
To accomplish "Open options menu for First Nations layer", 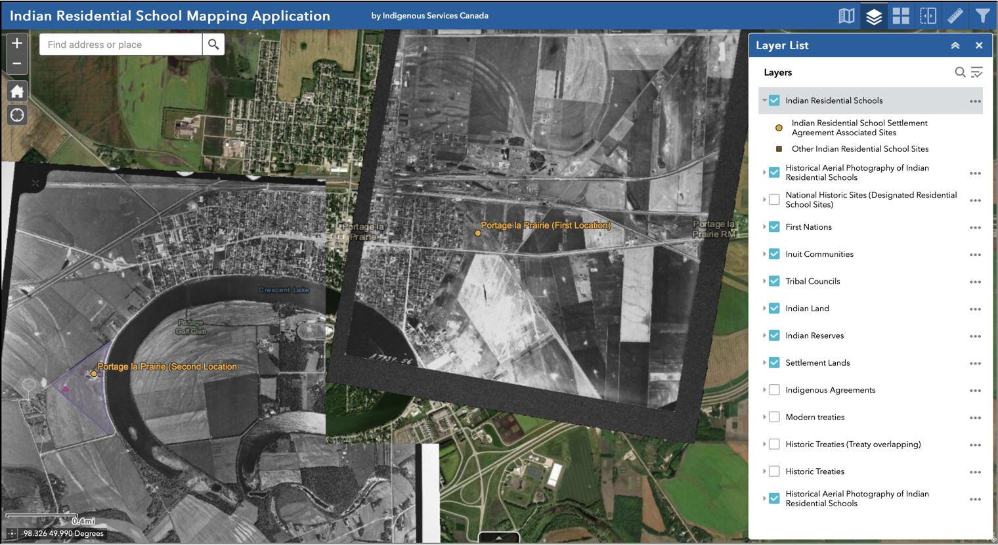I will pyautogui.click(x=975, y=228).
